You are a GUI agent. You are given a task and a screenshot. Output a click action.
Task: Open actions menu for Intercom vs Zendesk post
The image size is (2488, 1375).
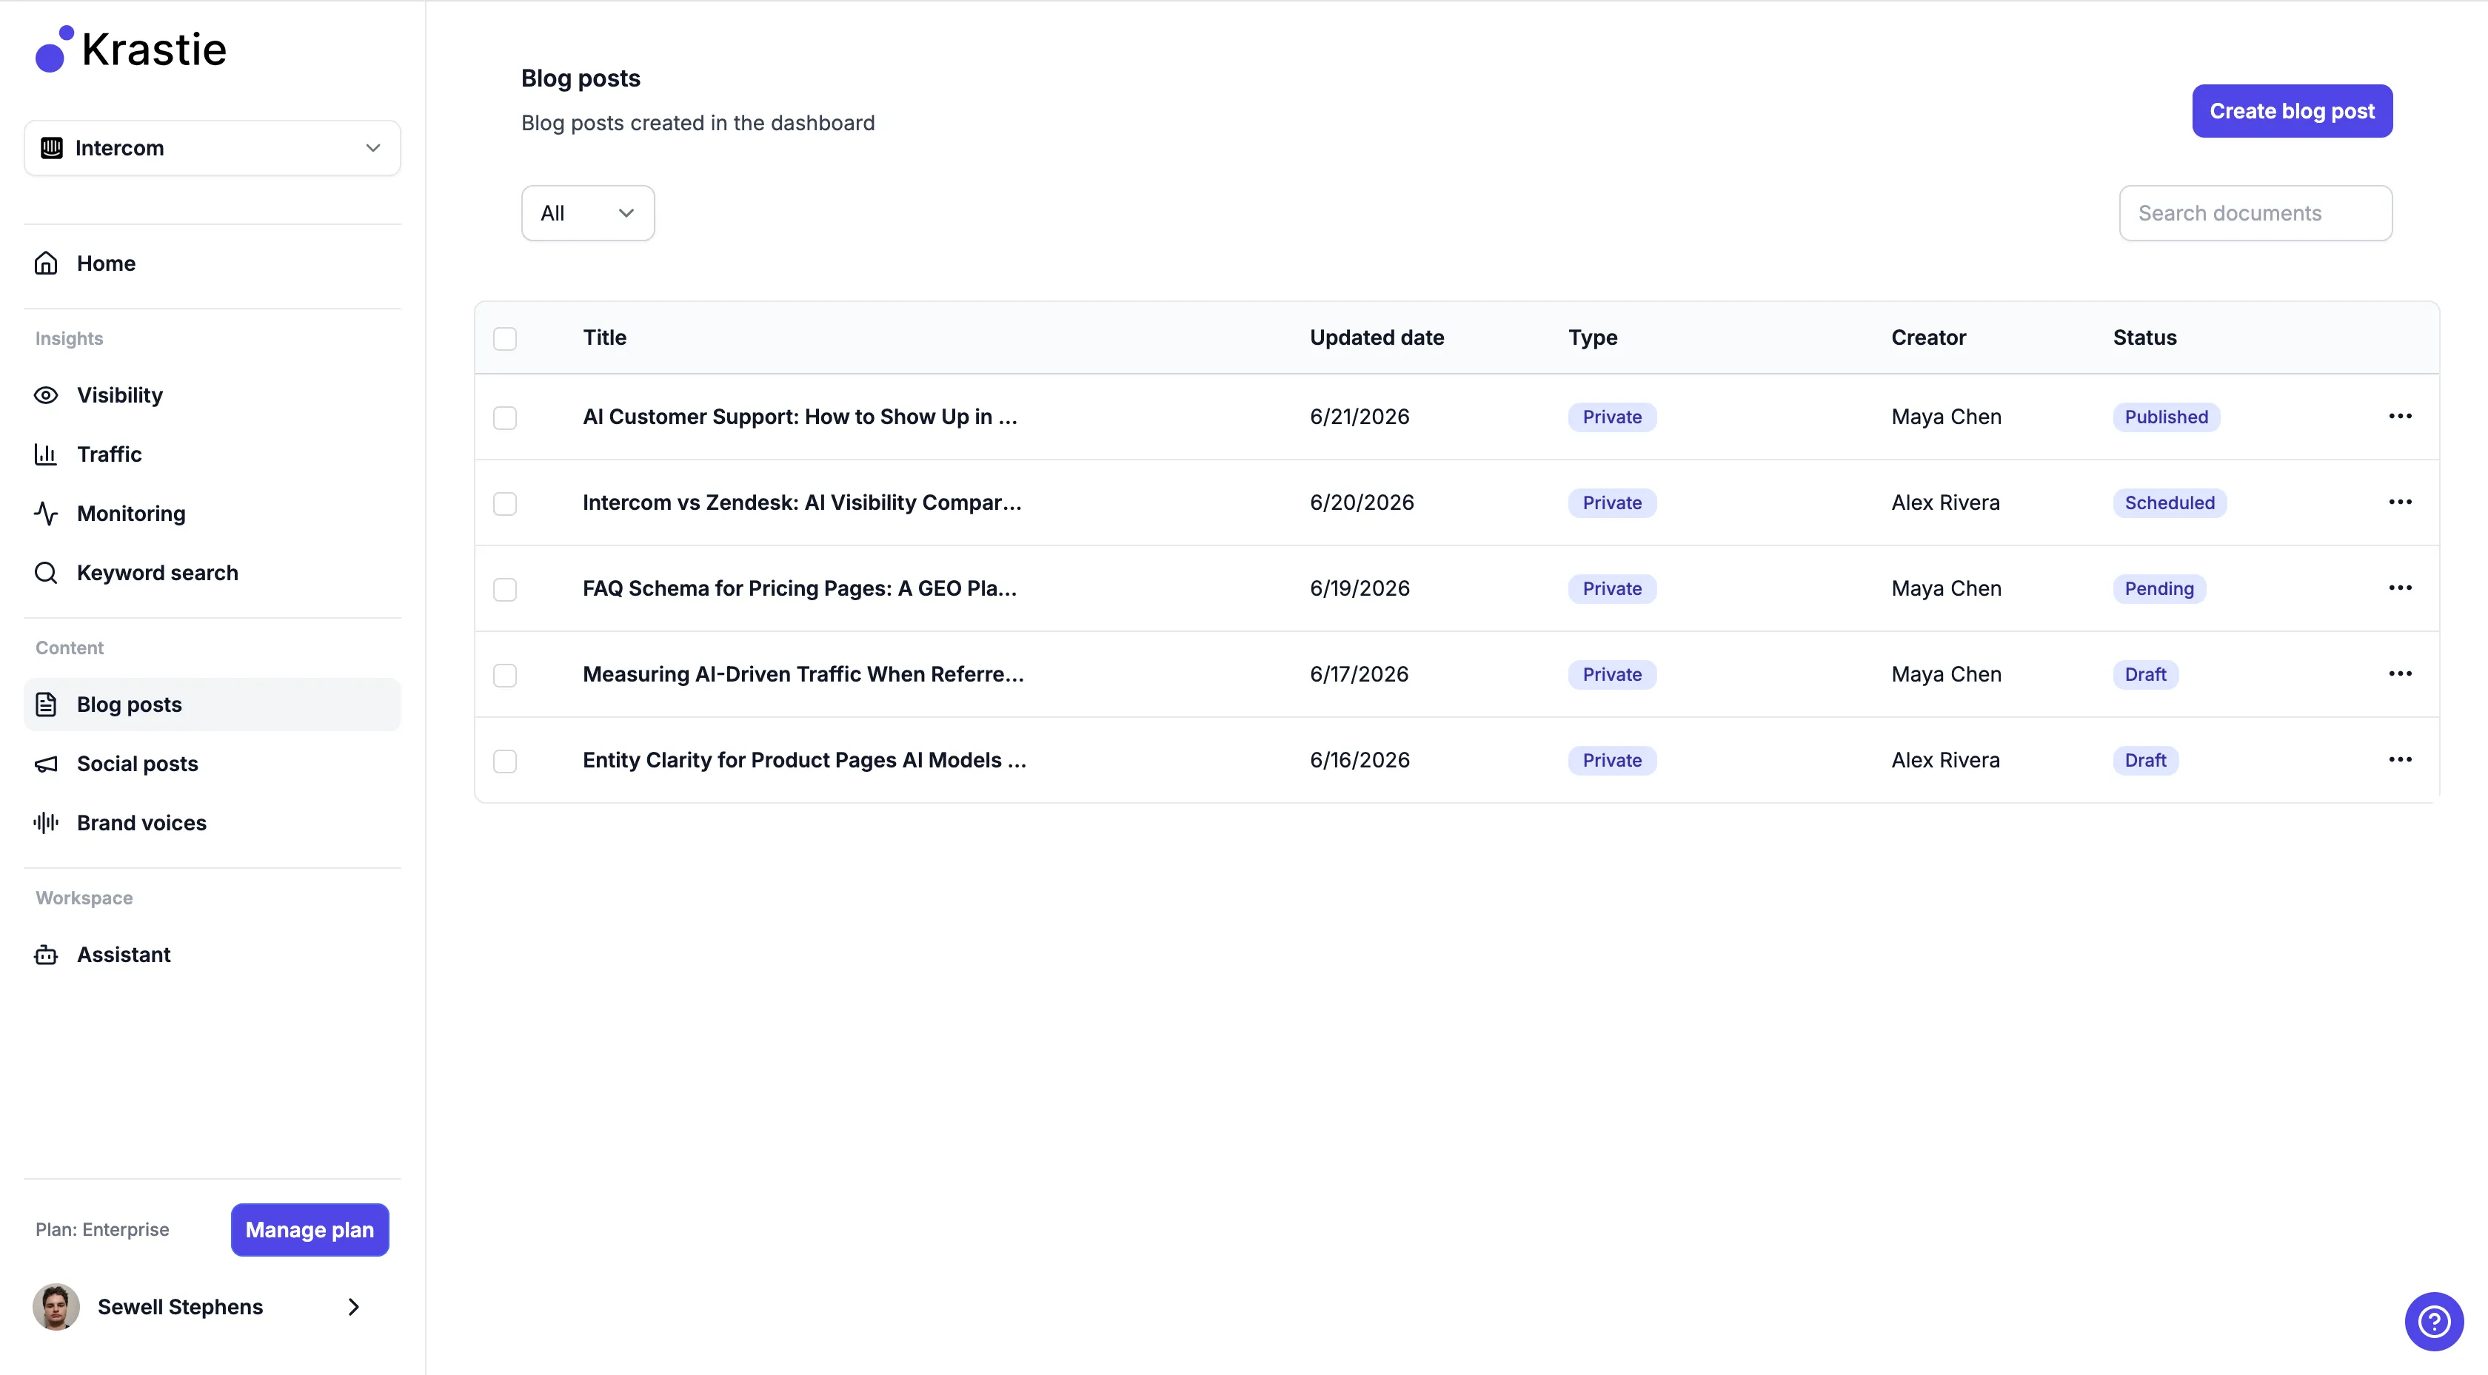(2400, 502)
